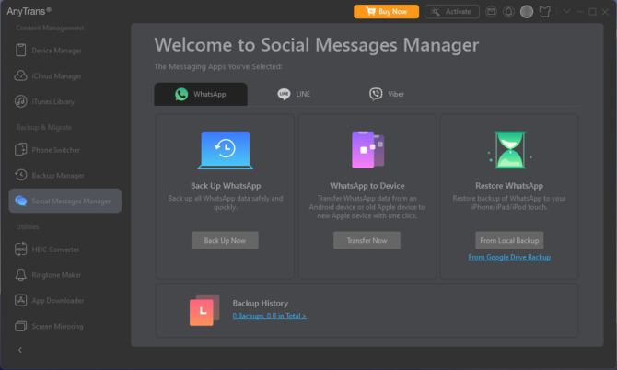This screenshot has width=617, height=370.
Task: Click the Transfer Now button
Action: [367, 240]
